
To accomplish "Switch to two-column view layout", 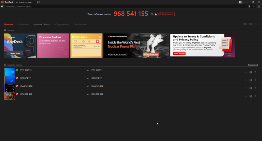I will click(x=250, y=24).
